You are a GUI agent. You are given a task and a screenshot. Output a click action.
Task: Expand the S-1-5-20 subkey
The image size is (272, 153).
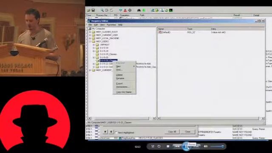click(93, 57)
